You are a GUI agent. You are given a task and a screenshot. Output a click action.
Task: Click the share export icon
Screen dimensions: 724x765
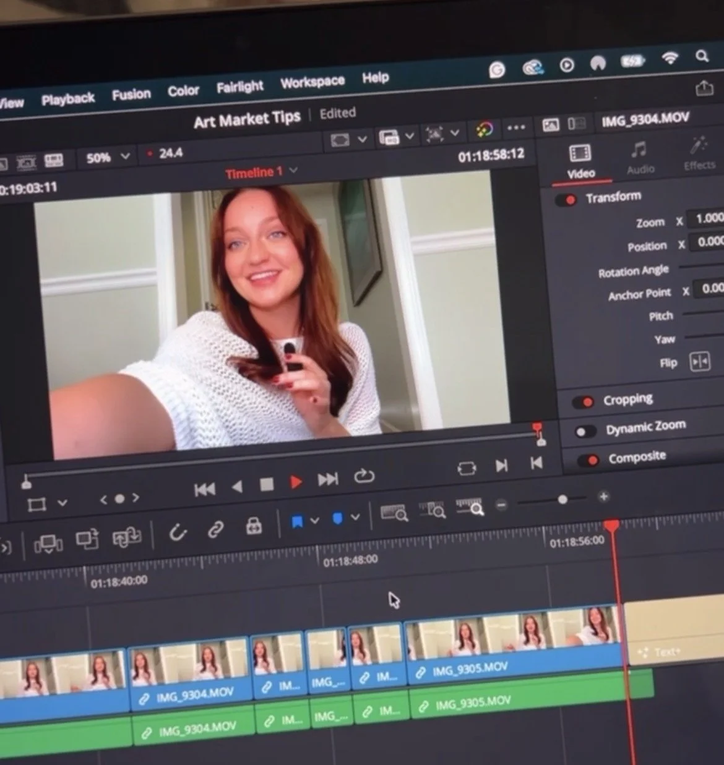click(704, 89)
